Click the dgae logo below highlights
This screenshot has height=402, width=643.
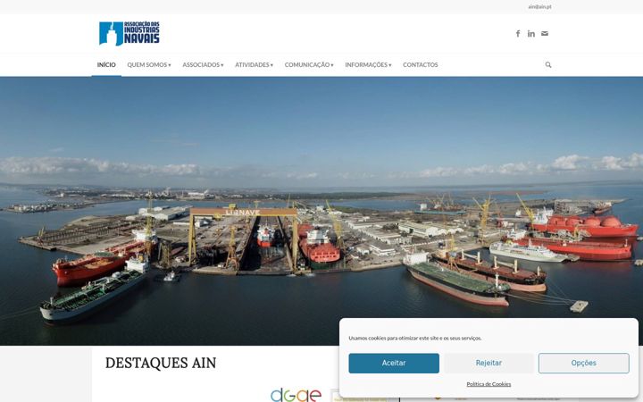pos(296,395)
